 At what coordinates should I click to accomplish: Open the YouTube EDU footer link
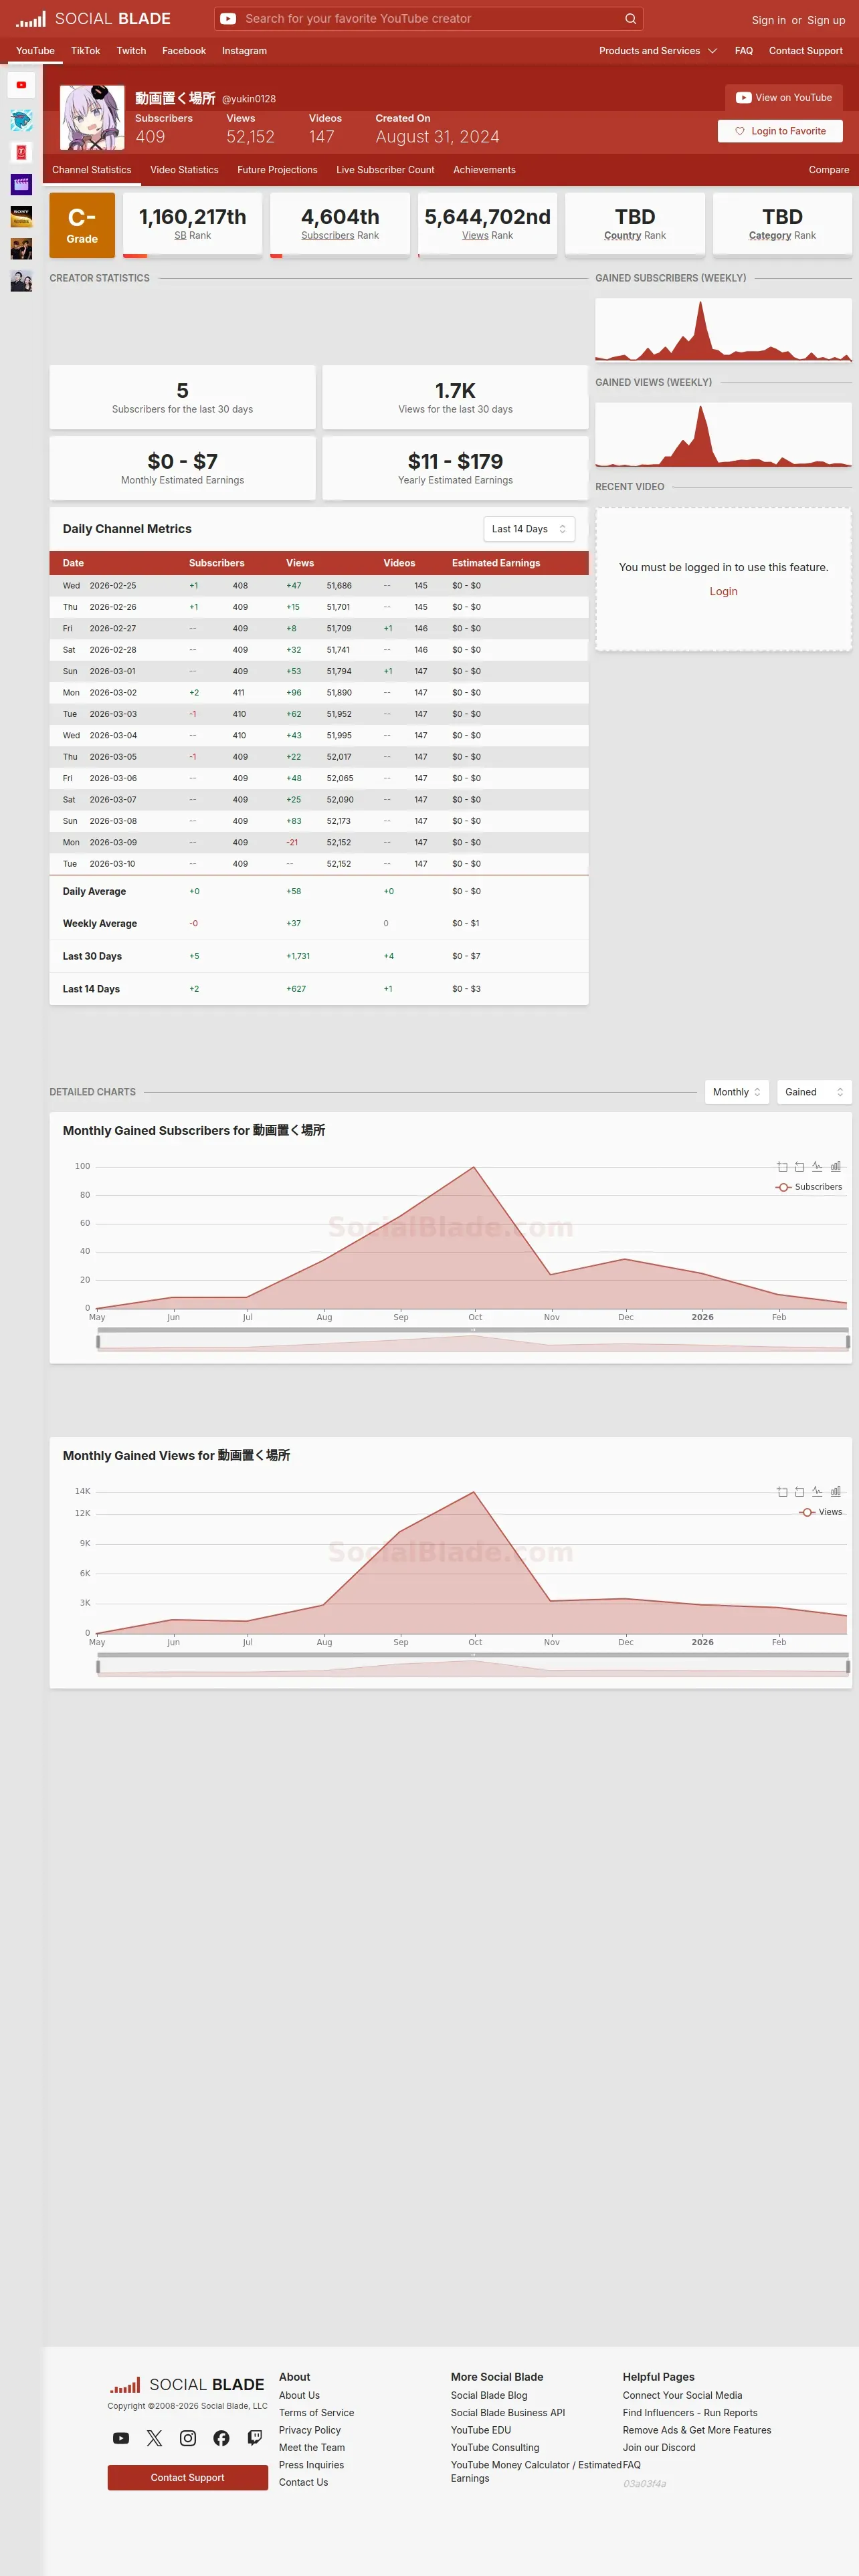pos(481,2431)
